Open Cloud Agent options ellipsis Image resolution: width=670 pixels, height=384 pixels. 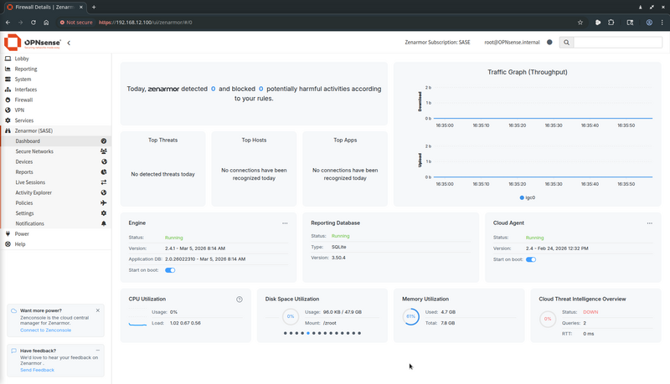tap(650, 223)
